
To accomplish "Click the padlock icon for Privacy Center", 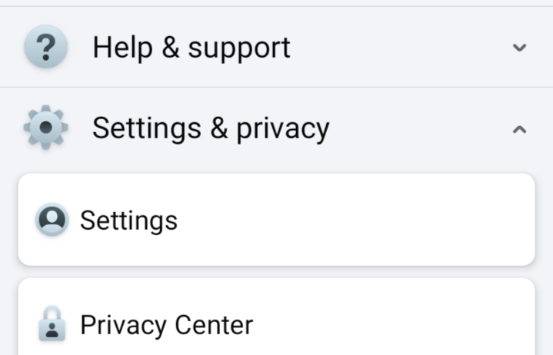I will pyautogui.click(x=52, y=323).
